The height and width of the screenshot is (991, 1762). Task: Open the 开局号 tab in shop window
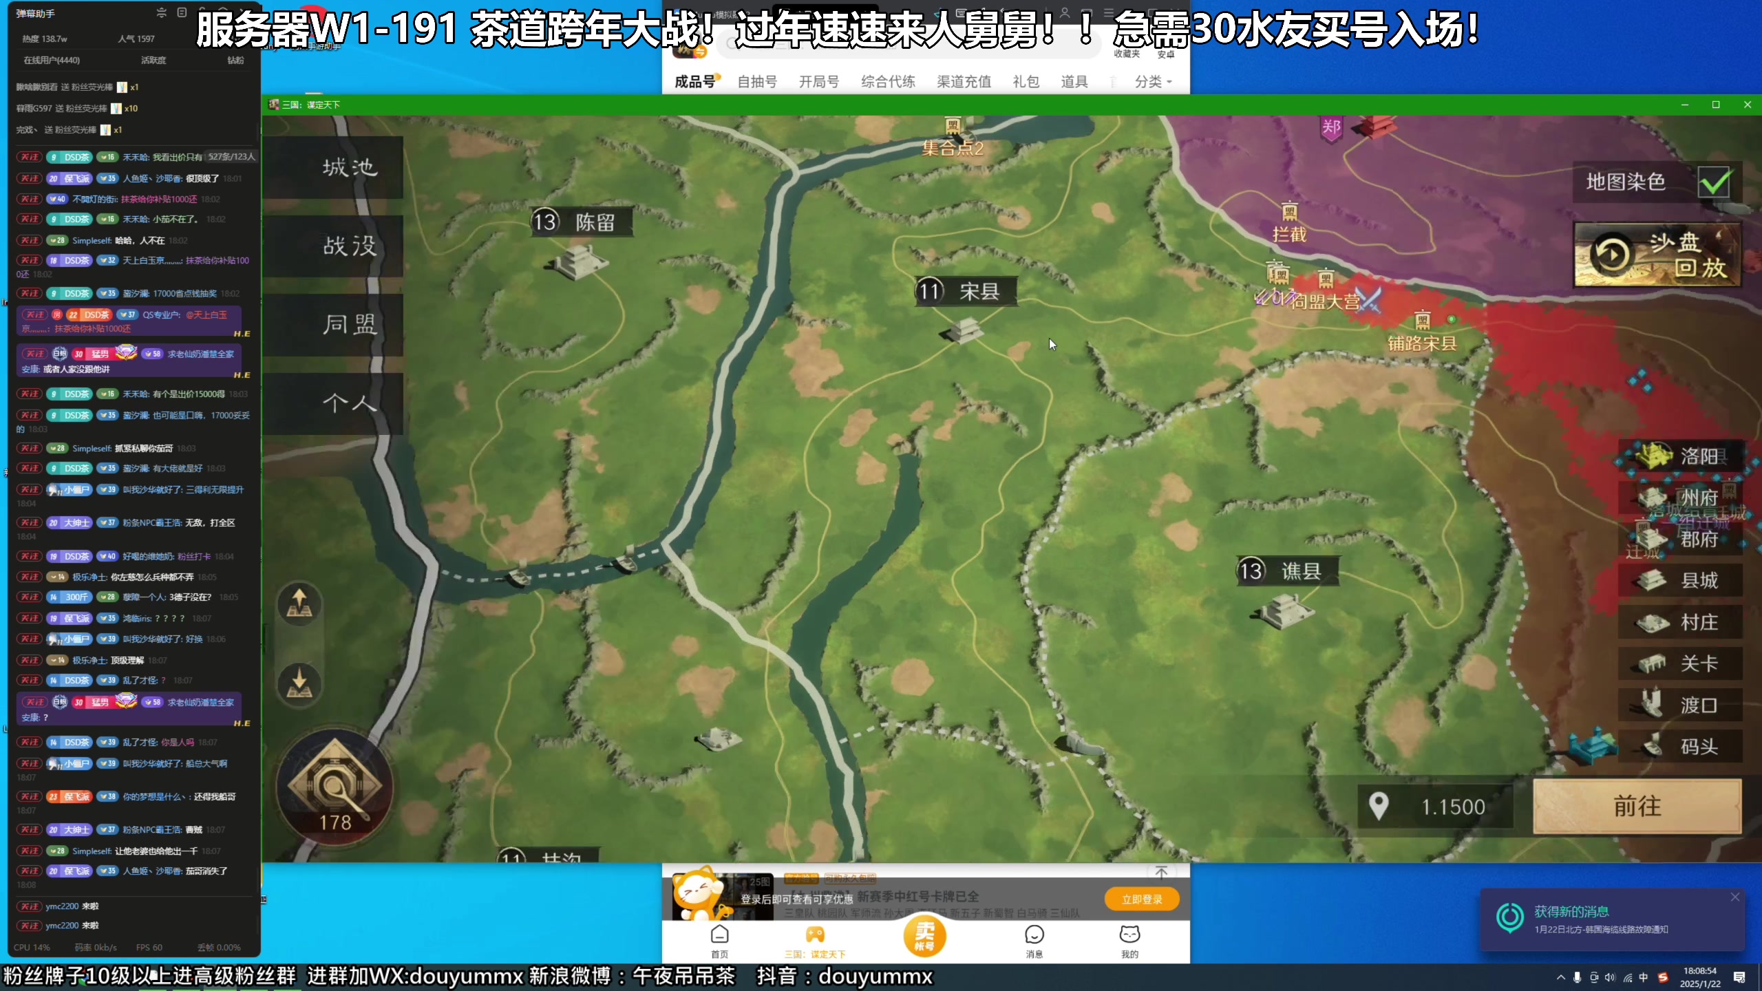pyautogui.click(x=819, y=82)
